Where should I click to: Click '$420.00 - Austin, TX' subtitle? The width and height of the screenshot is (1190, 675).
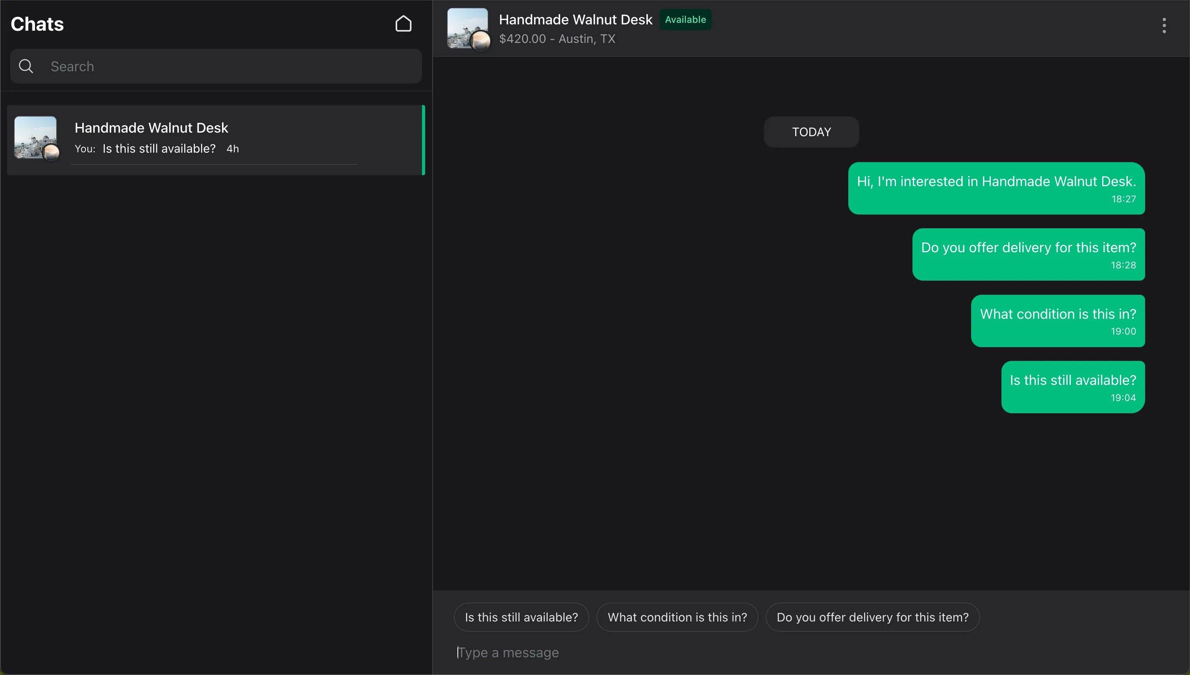557,39
